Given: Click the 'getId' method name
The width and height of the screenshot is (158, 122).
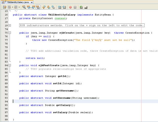Looking at the screenshot, I should [x=62, y=76].
